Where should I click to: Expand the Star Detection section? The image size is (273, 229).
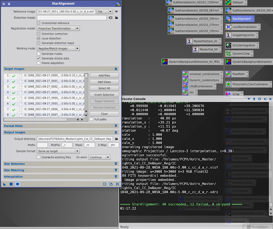click(x=61, y=164)
